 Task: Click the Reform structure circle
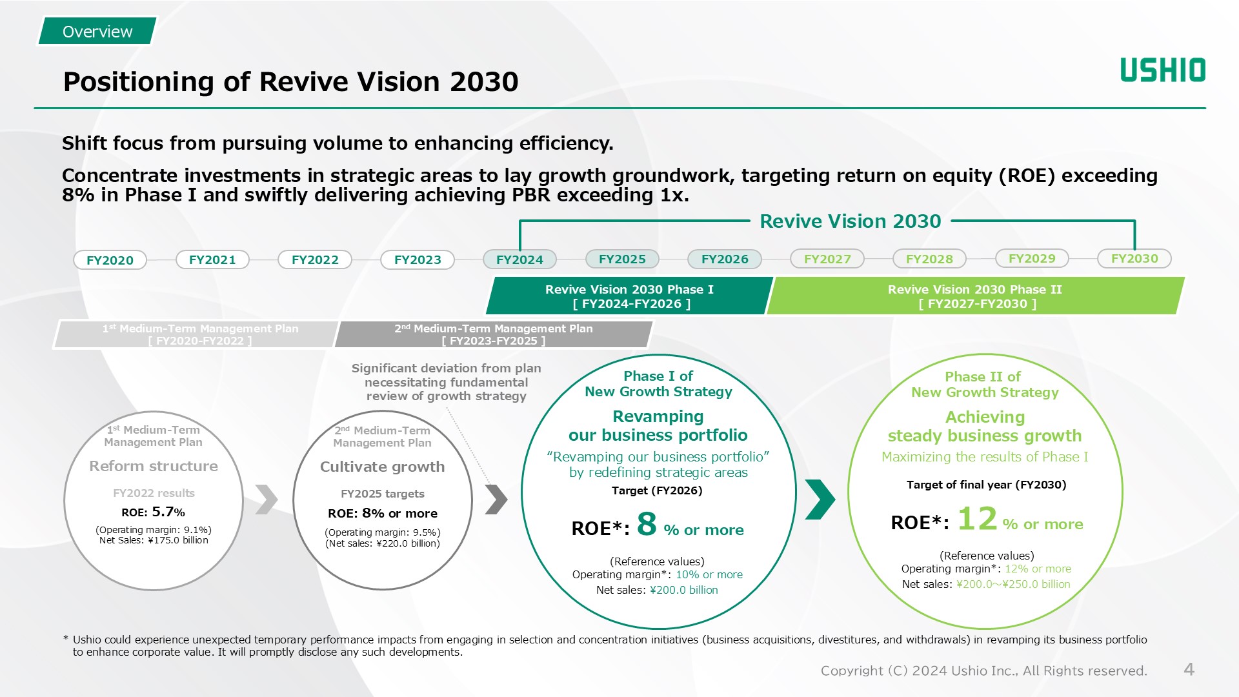[154, 500]
